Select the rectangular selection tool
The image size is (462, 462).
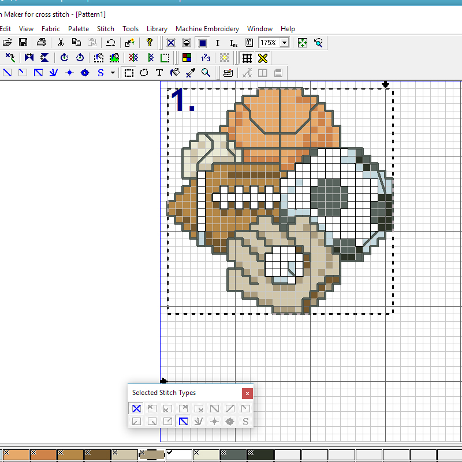[129, 73]
